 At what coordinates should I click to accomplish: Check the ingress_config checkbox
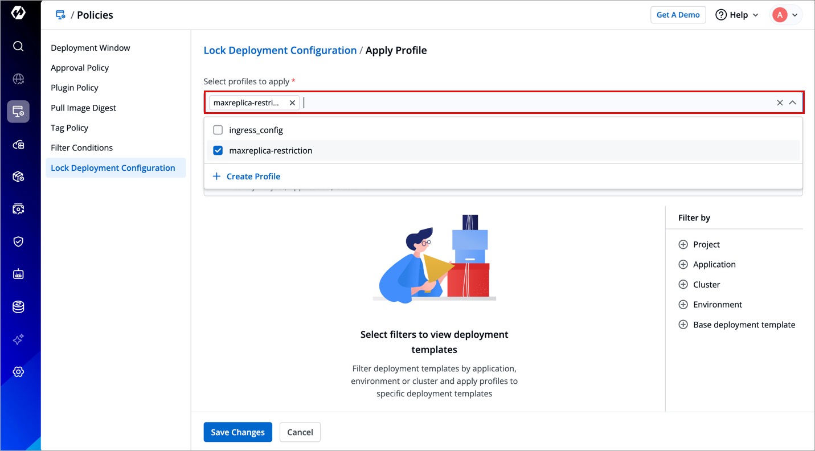pyautogui.click(x=218, y=130)
